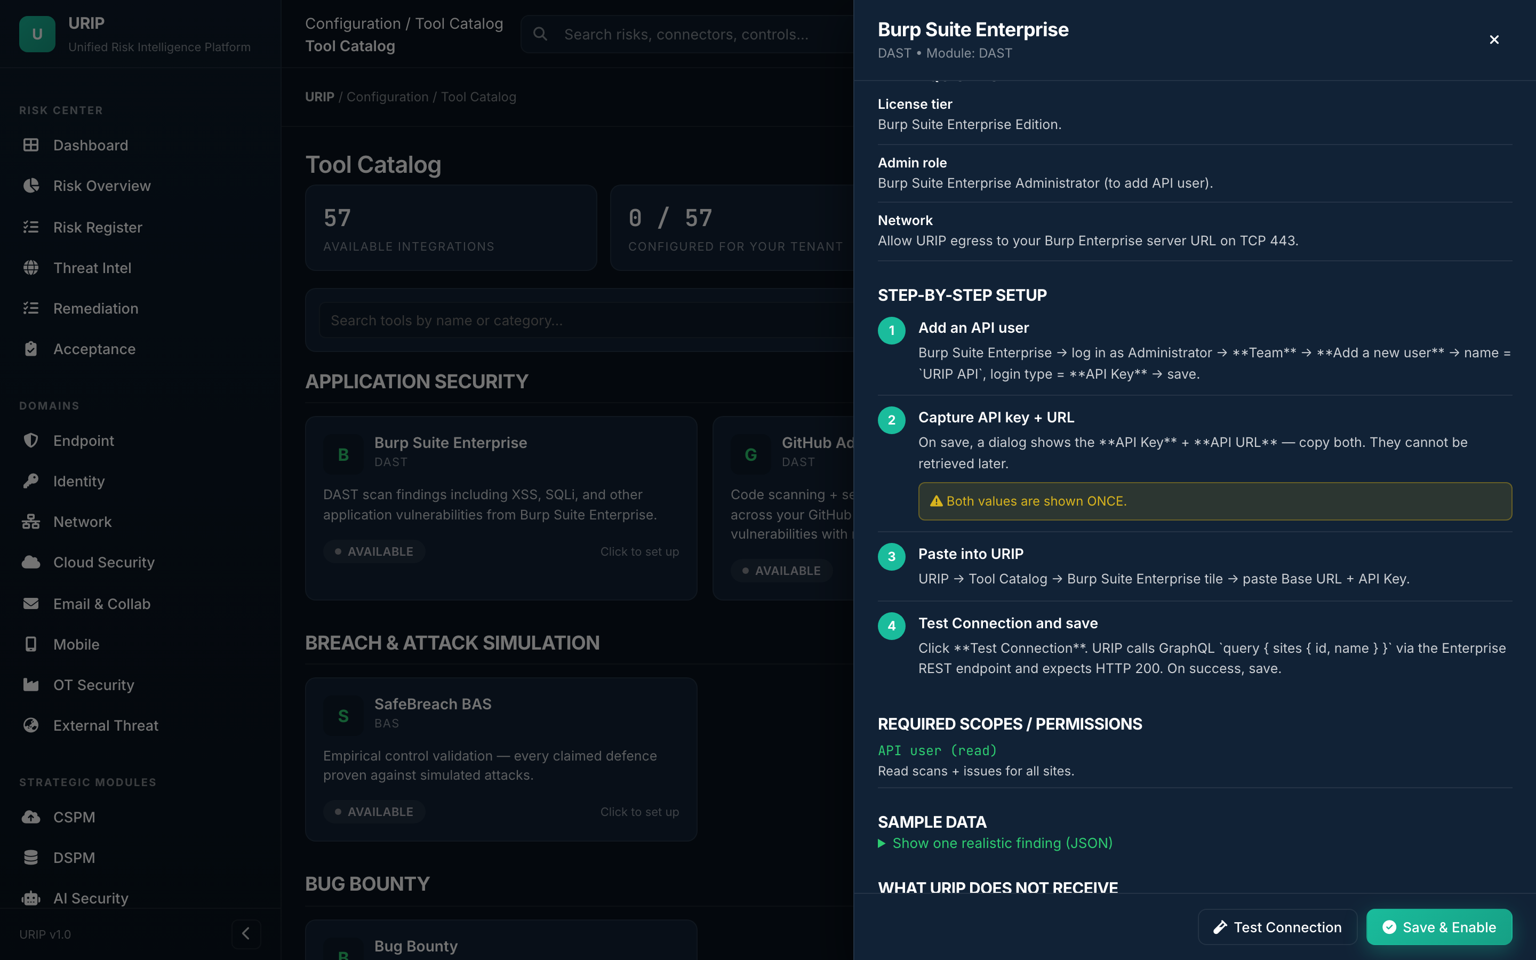Image resolution: width=1536 pixels, height=960 pixels.
Task: Click the AI Security robot icon
Action: 31,898
